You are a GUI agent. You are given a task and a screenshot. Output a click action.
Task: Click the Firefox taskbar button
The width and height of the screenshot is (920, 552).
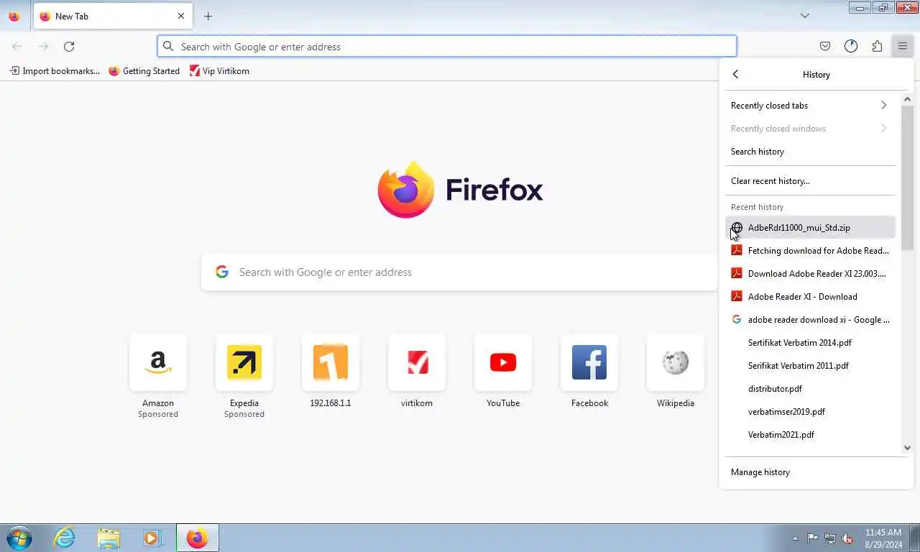click(198, 538)
